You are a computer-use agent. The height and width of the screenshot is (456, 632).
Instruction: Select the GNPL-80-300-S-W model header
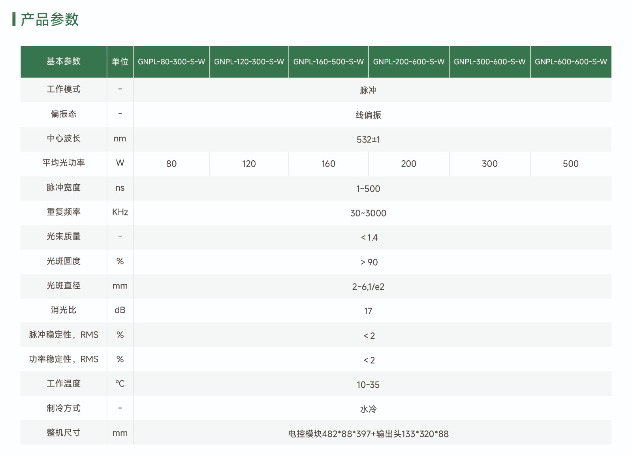[171, 62]
